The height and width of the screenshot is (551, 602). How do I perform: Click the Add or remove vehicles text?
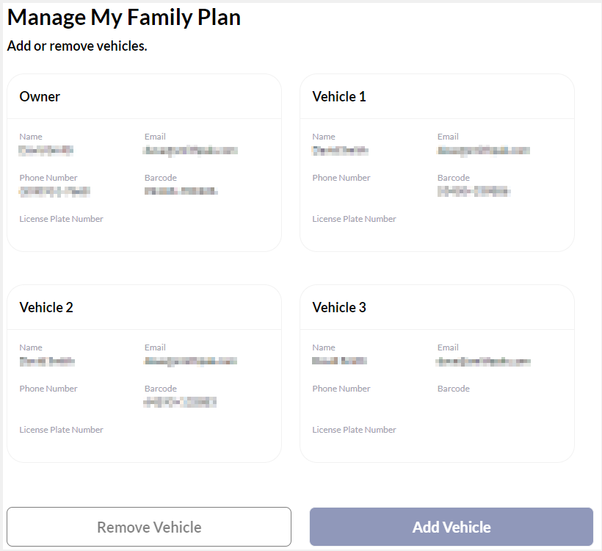(x=76, y=46)
